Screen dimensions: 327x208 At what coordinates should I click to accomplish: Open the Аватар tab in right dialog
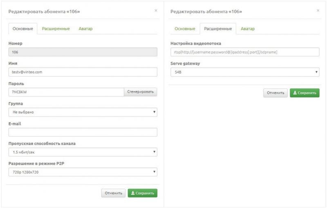coord(248,29)
